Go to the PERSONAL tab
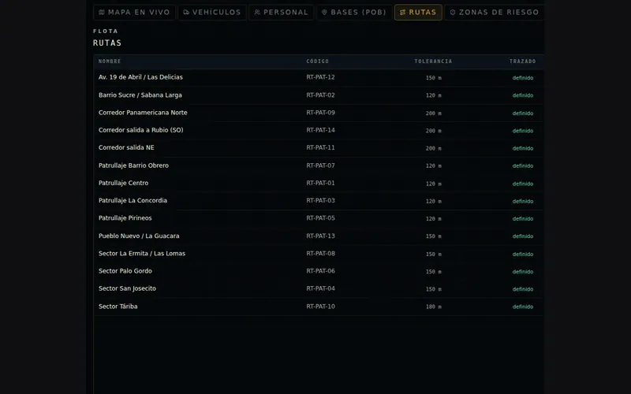Viewport: 631px width, 394px height. 282,13
